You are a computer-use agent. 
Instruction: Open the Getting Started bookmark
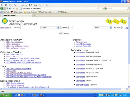[x=17, y=12]
